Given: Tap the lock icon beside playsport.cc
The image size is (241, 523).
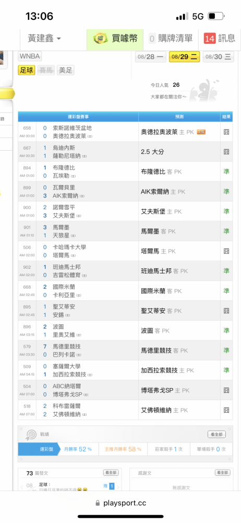Looking at the screenshot, I should pos(98,503).
